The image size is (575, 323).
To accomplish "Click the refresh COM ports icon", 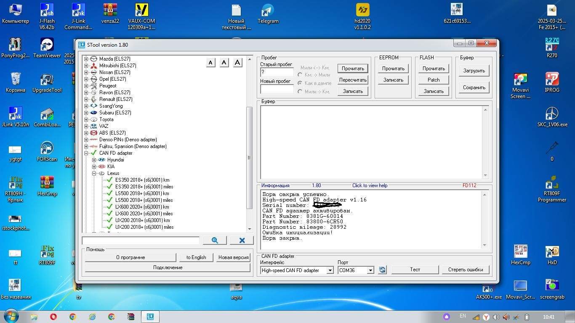I will coord(382,270).
